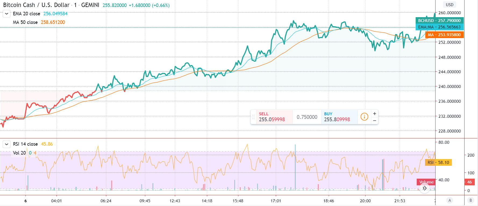Viewport: 478px width, 206px height.
Task: Click the RSI value 45.86
Action: pyautogui.click(x=47, y=144)
